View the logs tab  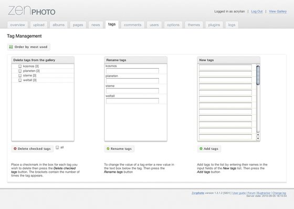[232, 25]
